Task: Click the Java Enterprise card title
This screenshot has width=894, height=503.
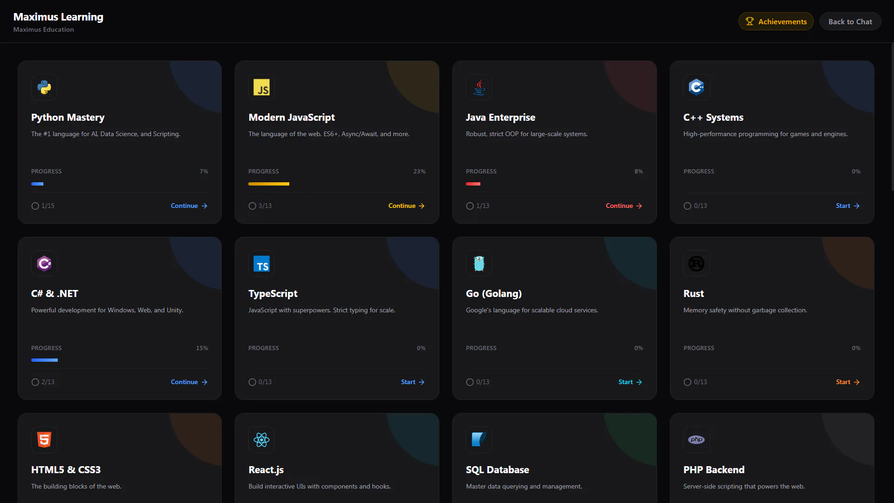Action: click(500, 117)
